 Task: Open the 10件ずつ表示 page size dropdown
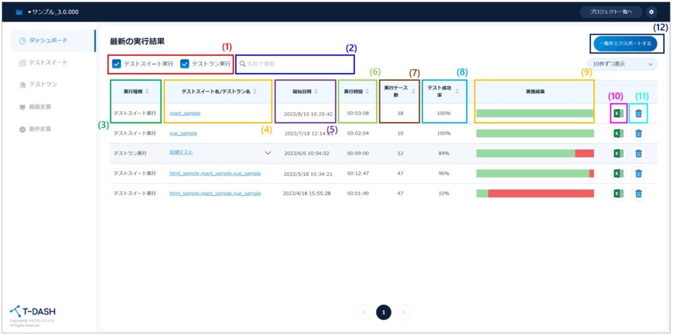coord(622,64)
